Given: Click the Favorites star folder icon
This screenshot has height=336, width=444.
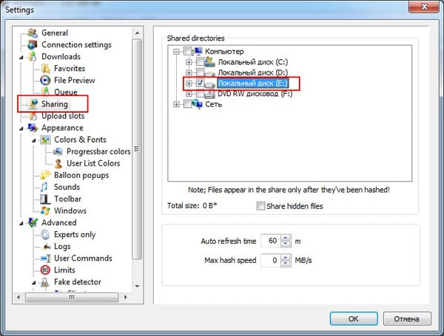Looking at the screenshot, I should pyautogui.click(x=45, y=69).
